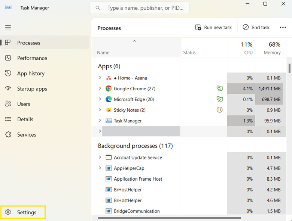The height and width of the screenshot is (221, 292).
Task: Select the second BrHostHelper row, 4.6 MB
Action: click(x=189, y=200)
